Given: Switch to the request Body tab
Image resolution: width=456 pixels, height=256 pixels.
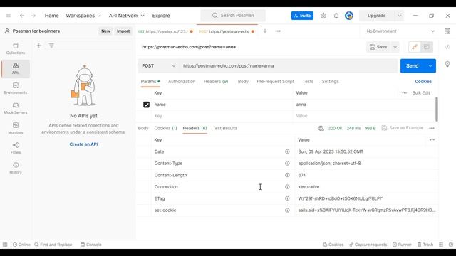Looking at the screenshot, I should click(x=243, y=82).
